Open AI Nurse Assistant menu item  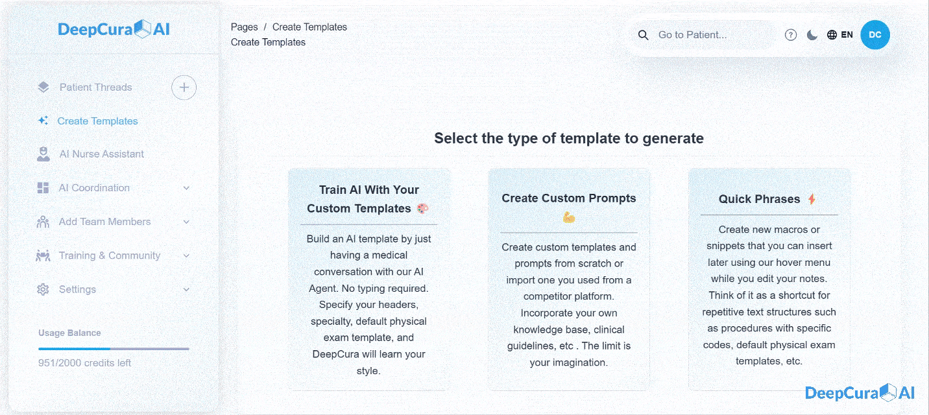[x=101, y=154]
